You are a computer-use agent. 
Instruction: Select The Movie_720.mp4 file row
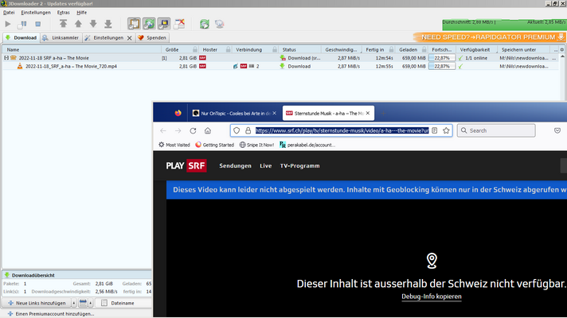[280, 66]
